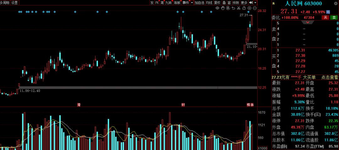Toggle the eye visibility icon above chart

click(x=217, y=8)
